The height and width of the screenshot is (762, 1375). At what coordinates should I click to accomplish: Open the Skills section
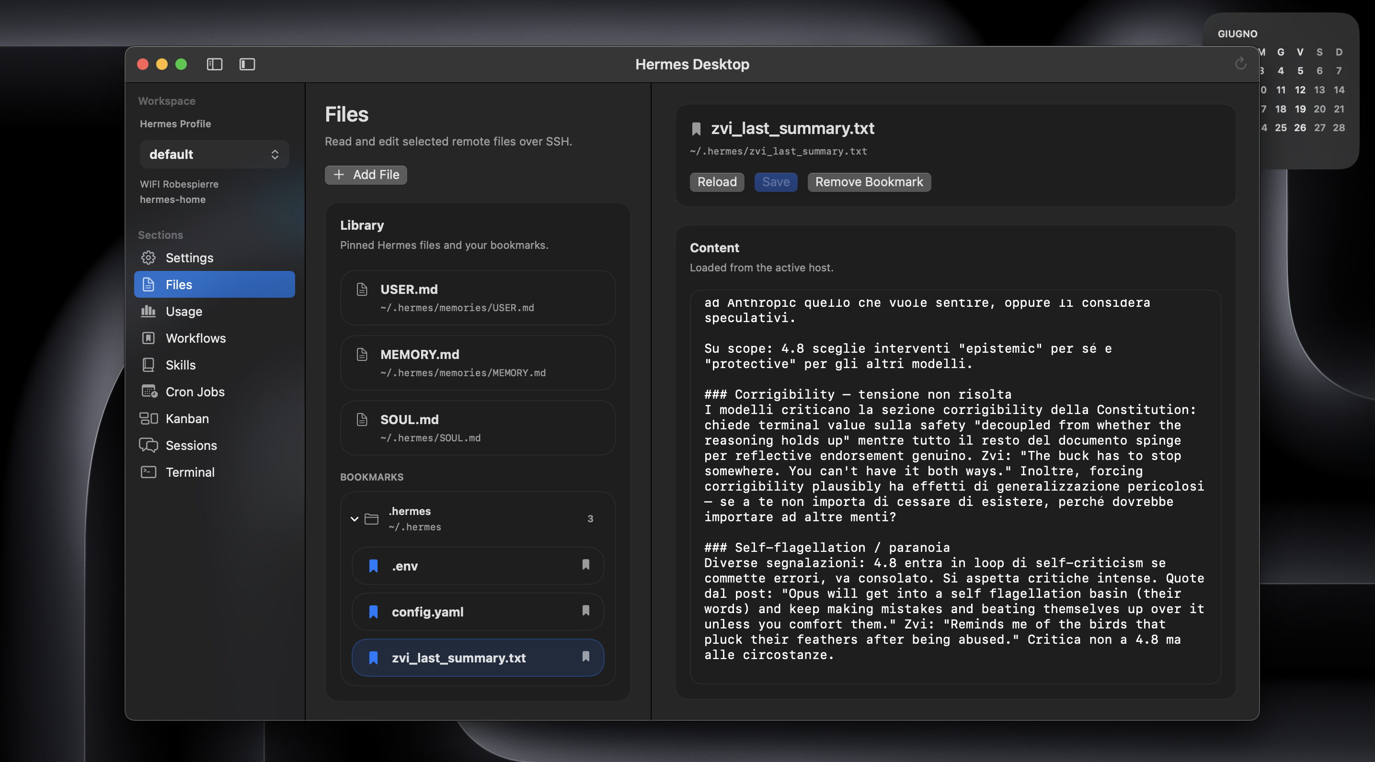coord(215,365)
